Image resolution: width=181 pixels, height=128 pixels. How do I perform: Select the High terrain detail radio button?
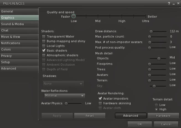pos(157,109)
